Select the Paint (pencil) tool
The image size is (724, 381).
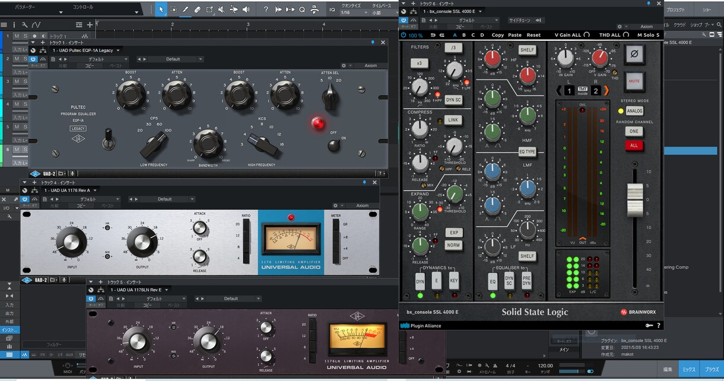click(185, 9)
